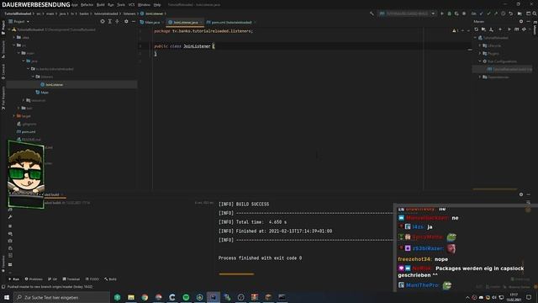Click the JoinListener class name in editor

[197, 46]
